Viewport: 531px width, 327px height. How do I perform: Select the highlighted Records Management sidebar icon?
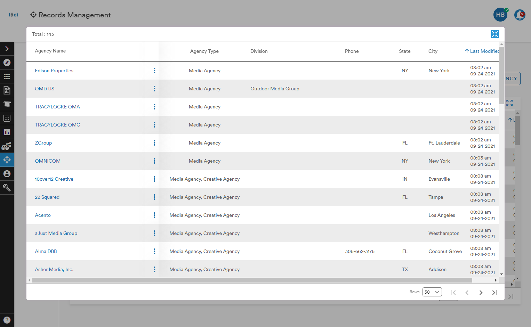(7, 160)
